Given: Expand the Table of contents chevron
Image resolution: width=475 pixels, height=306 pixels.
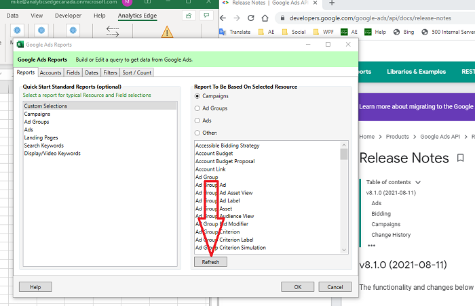Looking at the screenshot, I should pos(418,182).
